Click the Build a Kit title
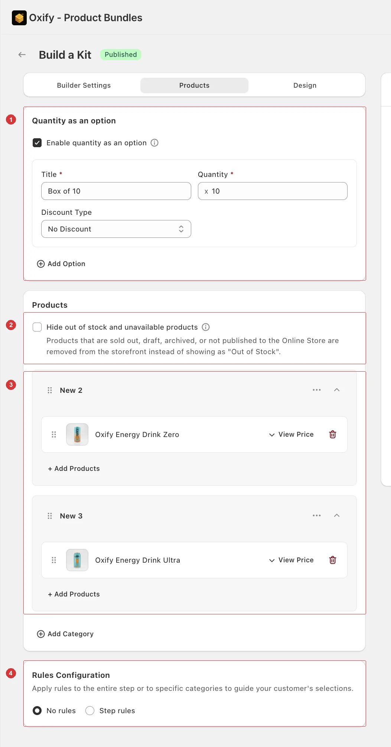391x747 pixels. 65,55
